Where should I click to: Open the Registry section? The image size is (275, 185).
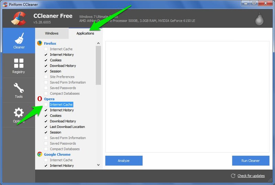coord(19,66)
